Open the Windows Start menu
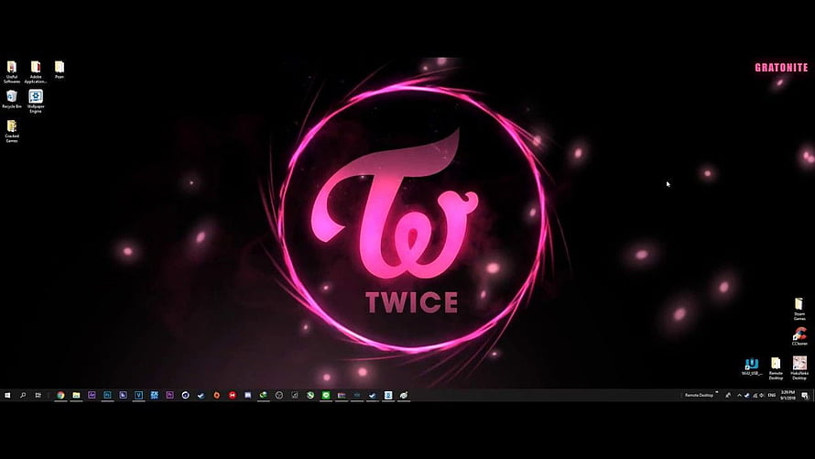The width and height of the screenshot is (815, 459). click(7, 395)
